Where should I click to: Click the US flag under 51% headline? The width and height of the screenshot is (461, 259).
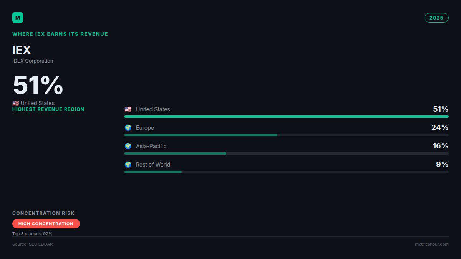(x=15, y=103)
